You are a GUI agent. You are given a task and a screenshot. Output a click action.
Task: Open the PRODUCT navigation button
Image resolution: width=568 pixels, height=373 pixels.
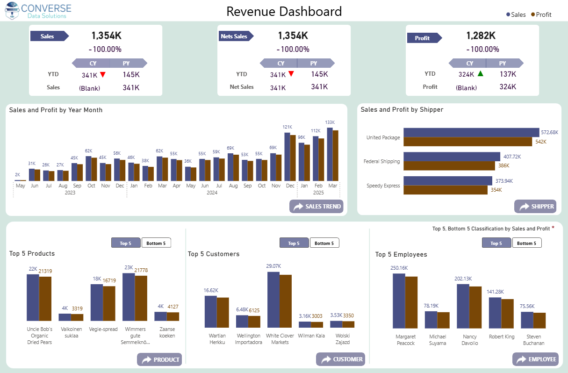[x=159, y=359]
